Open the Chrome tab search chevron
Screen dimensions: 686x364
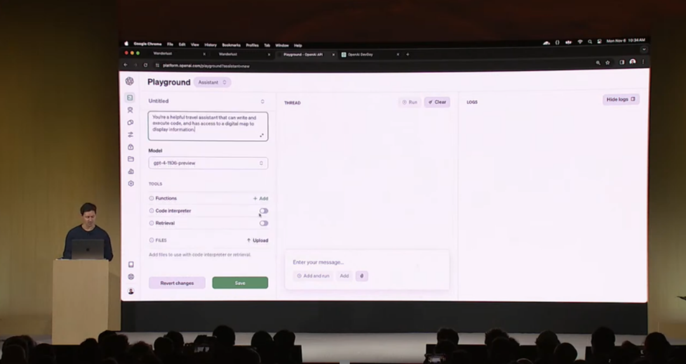643,49
